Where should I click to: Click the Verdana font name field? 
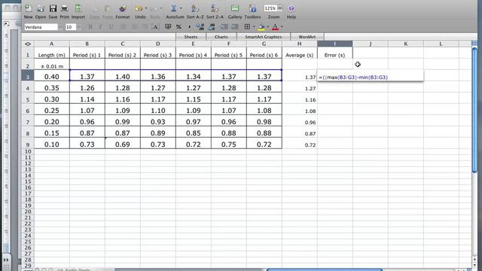pos(41,27)
